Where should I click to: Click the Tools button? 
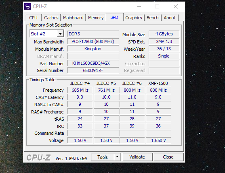(x=103, y=157)
